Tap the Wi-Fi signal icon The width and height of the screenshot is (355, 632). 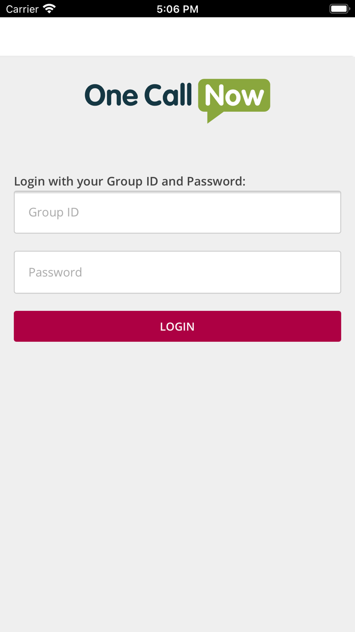click(49, 9)
